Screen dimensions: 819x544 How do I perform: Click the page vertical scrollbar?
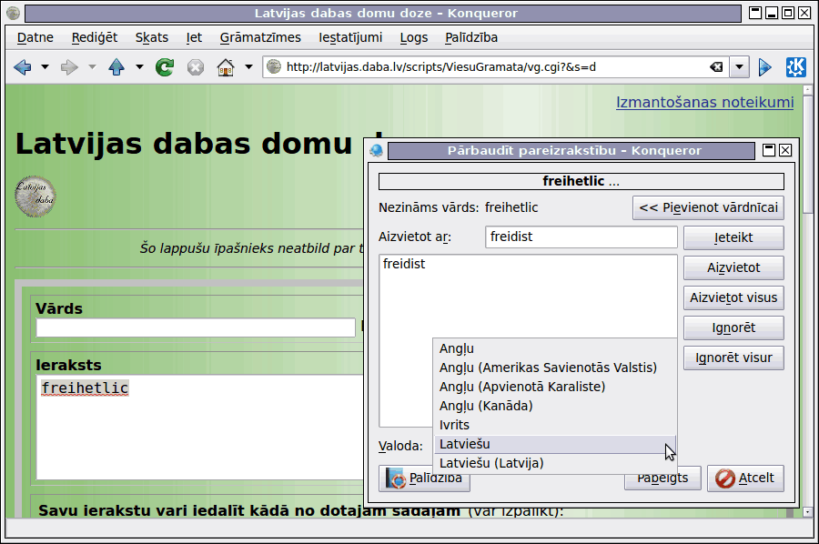pos(808,301)
